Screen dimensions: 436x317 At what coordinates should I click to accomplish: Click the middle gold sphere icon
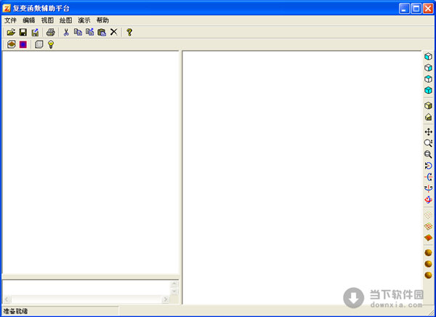(x=428, y=264)
